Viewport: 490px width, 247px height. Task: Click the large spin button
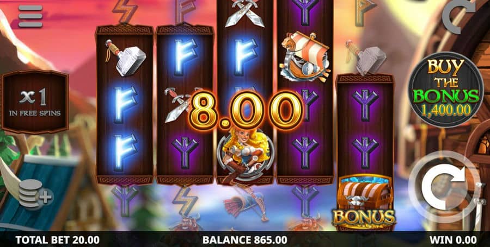(444, 186)
